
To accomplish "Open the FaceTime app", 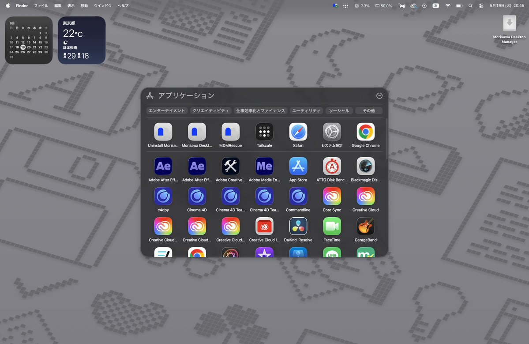I will pos(332,227).
